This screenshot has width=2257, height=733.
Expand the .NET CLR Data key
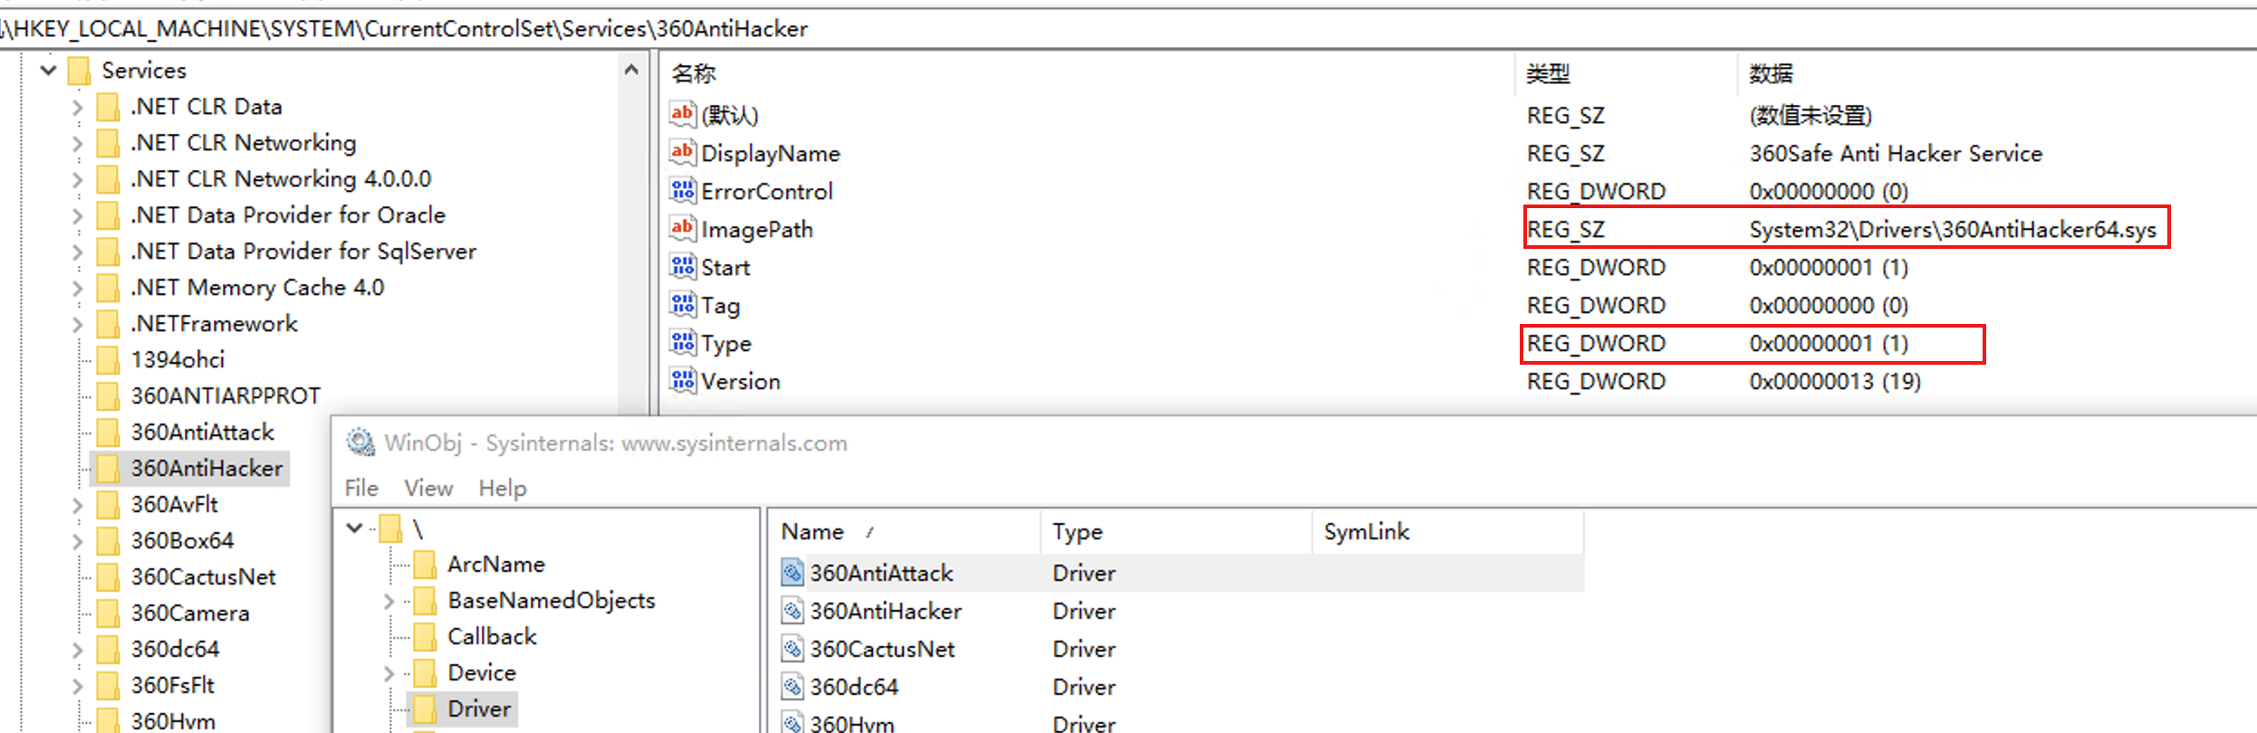click(77, 107)
